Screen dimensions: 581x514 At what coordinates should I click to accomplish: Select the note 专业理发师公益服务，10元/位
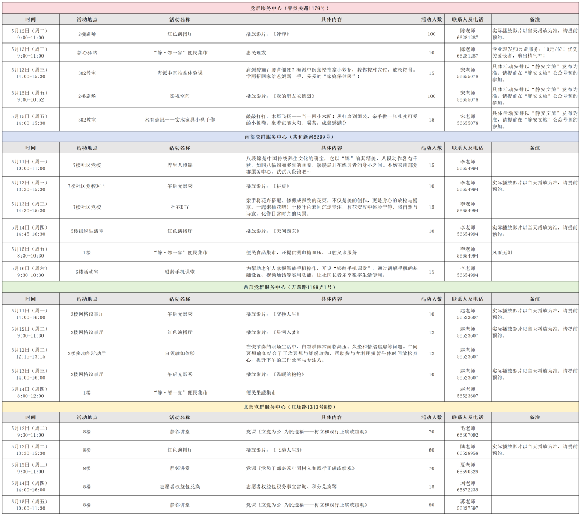point(535,53)
